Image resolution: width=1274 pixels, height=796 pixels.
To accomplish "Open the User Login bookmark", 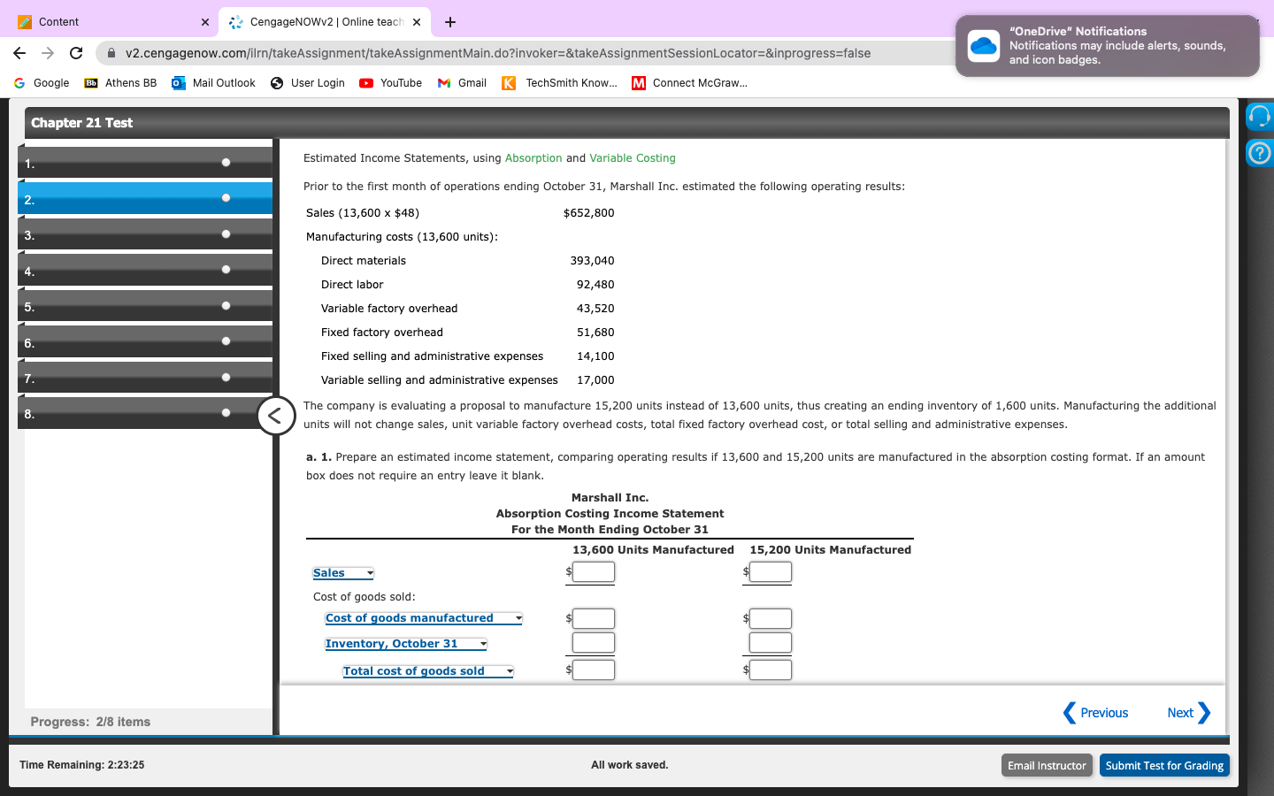I will tap(307, 83).
